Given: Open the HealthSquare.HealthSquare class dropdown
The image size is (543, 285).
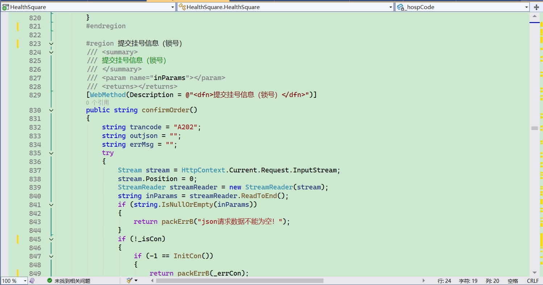Looking at the screenshot, I should click(x=285, y=7).
